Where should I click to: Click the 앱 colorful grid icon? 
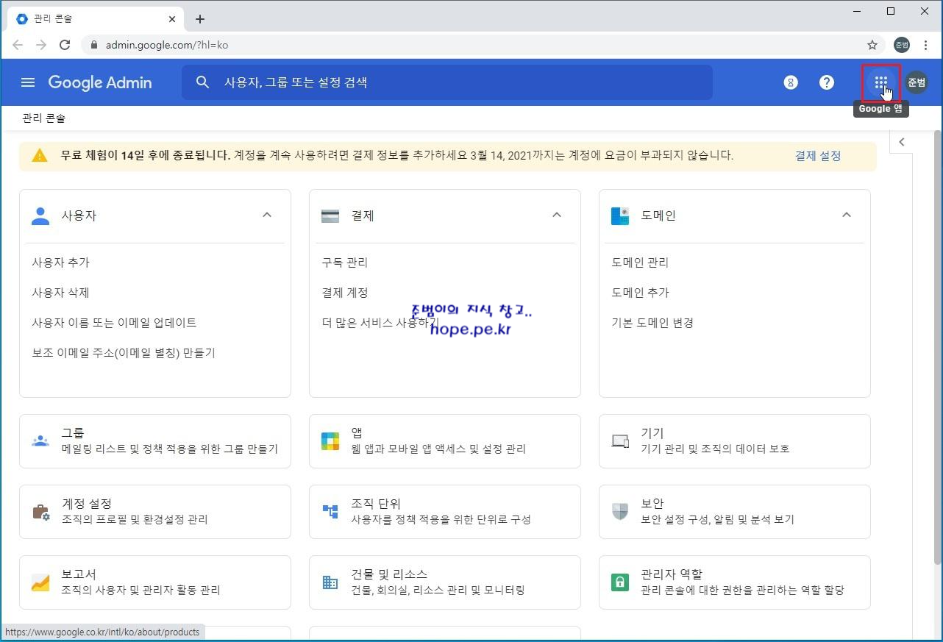pos(330,441)
